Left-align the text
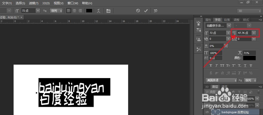 pos(68,11)
